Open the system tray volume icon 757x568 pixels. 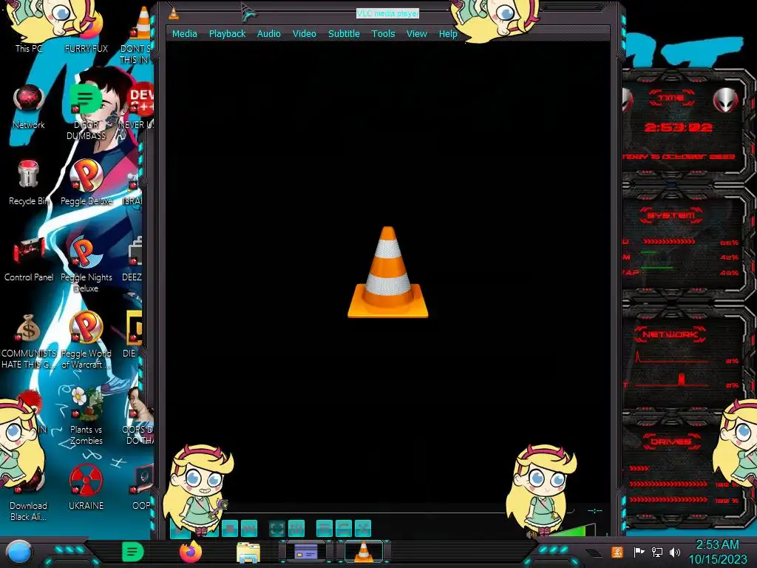(x=674, y=552)
